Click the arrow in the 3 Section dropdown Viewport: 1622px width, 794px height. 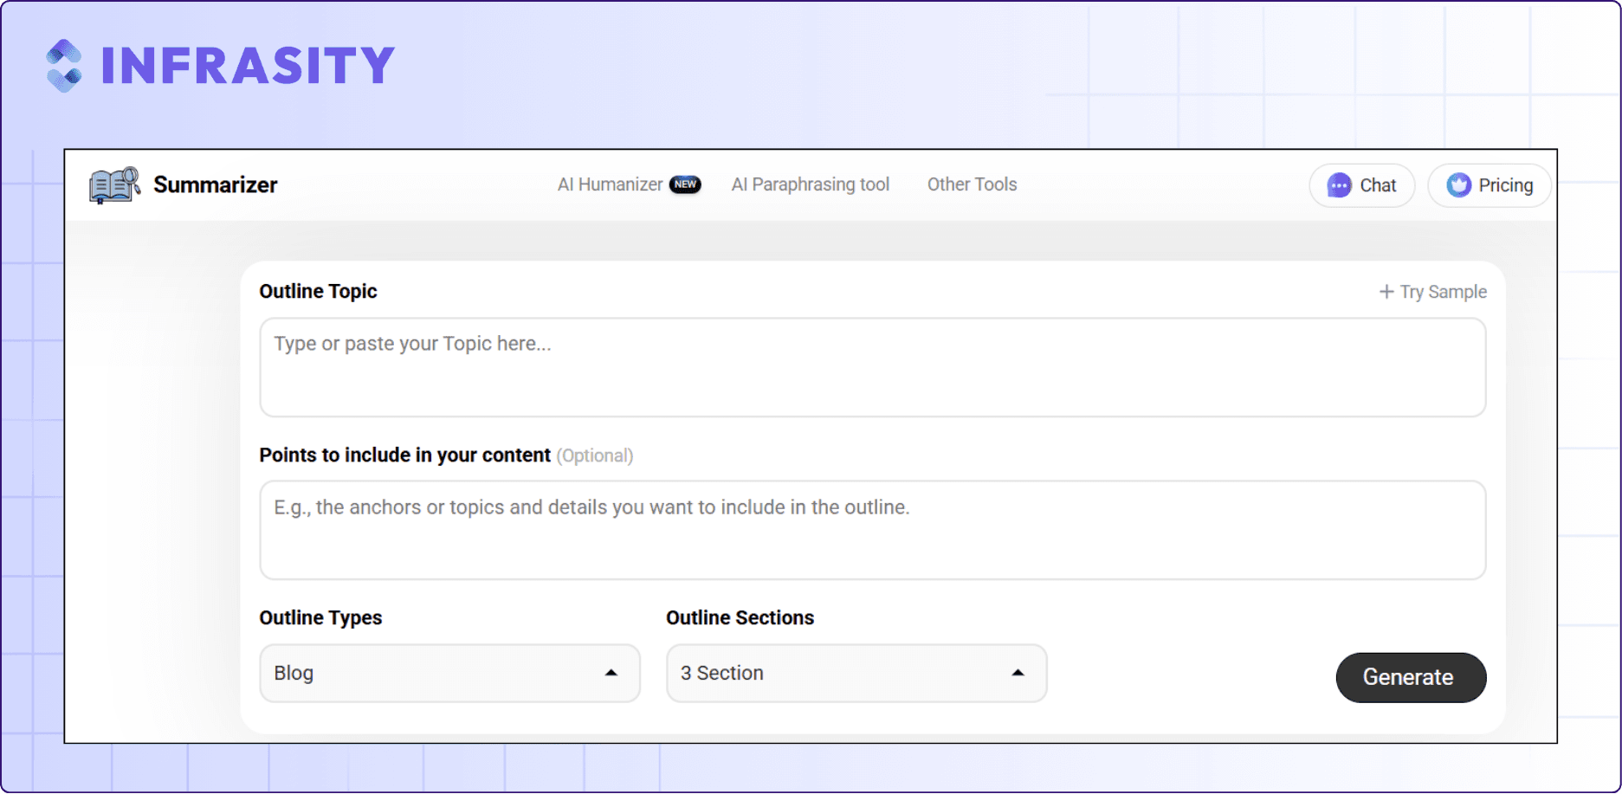point(1018,673)
